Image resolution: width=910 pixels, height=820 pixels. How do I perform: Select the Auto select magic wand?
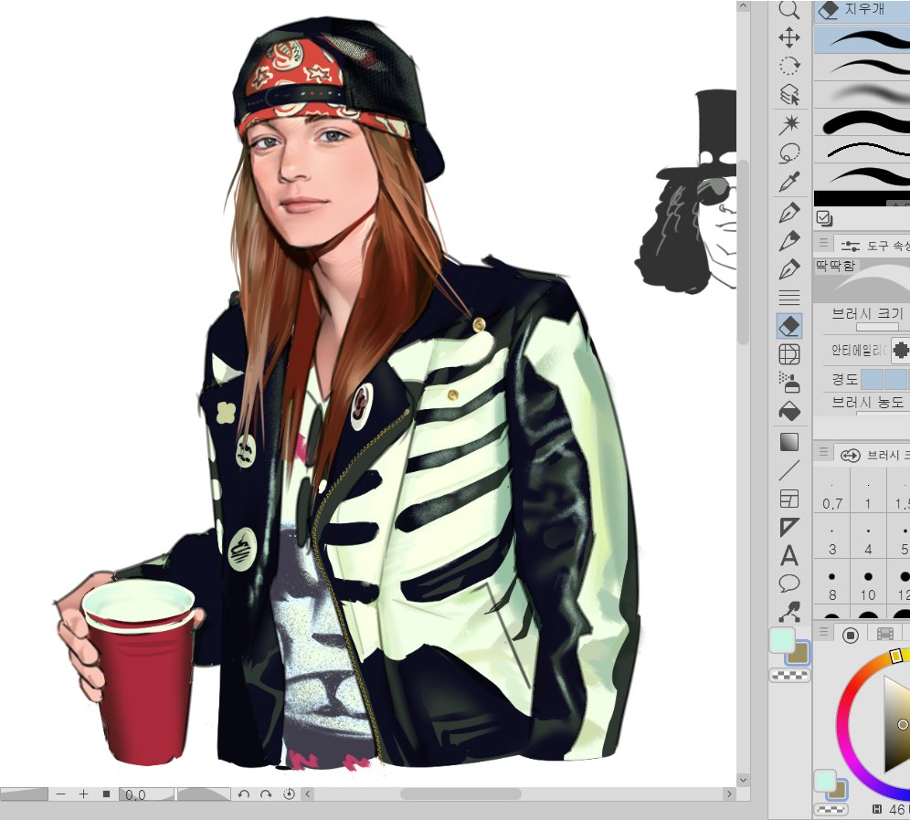click(789, 124)
